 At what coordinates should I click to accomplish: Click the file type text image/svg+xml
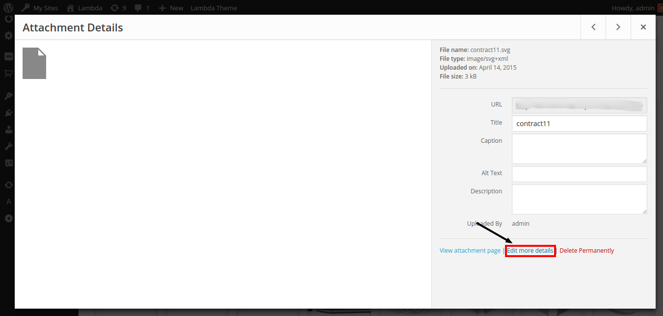(487, 58)
